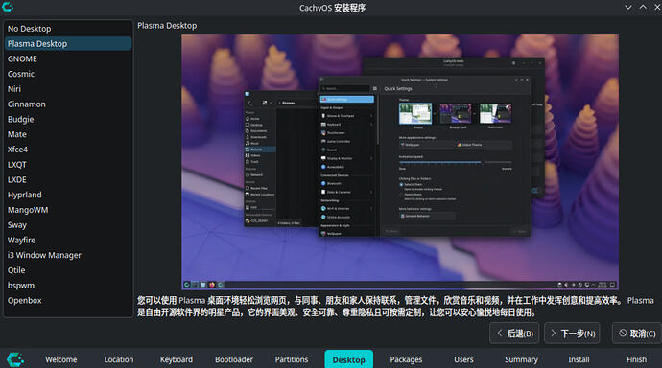Go back with the 后退(B) button
The width and height of the screenshot is (662, 368).
point(514,333)
